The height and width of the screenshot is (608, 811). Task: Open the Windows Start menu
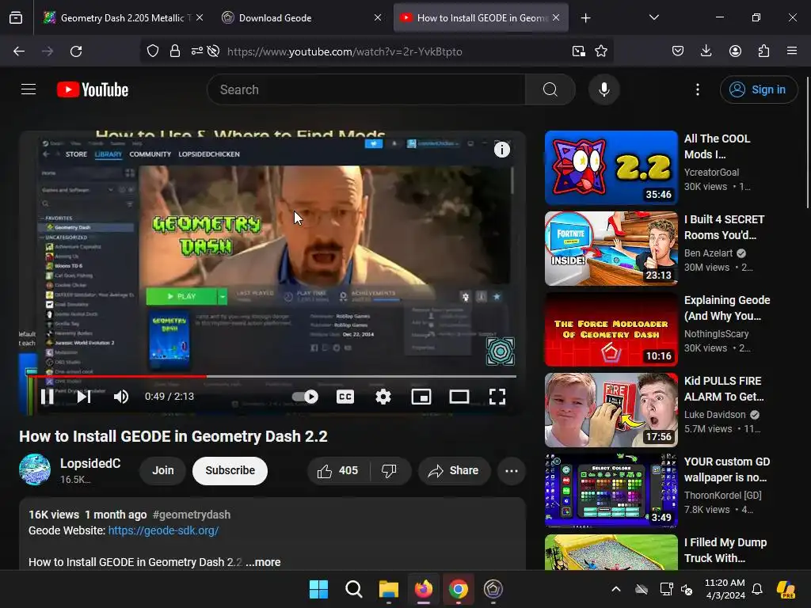(318, 589)
